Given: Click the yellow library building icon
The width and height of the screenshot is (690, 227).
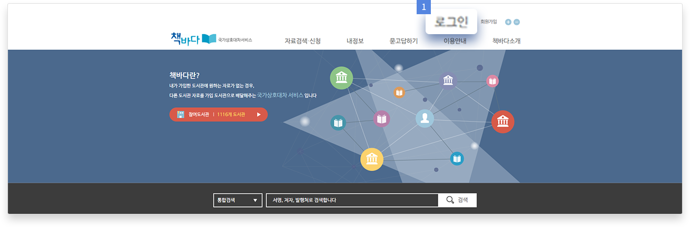Looking at the screenshot, I should pyautogui.click(x=372, y=159).
